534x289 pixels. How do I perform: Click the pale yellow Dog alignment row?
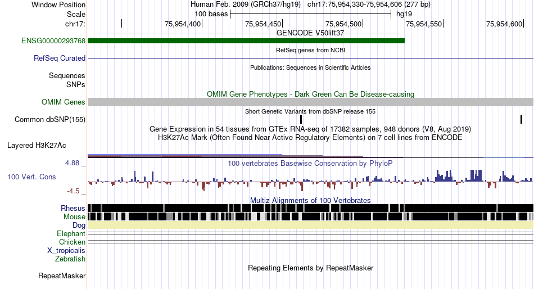click(310, 225)
